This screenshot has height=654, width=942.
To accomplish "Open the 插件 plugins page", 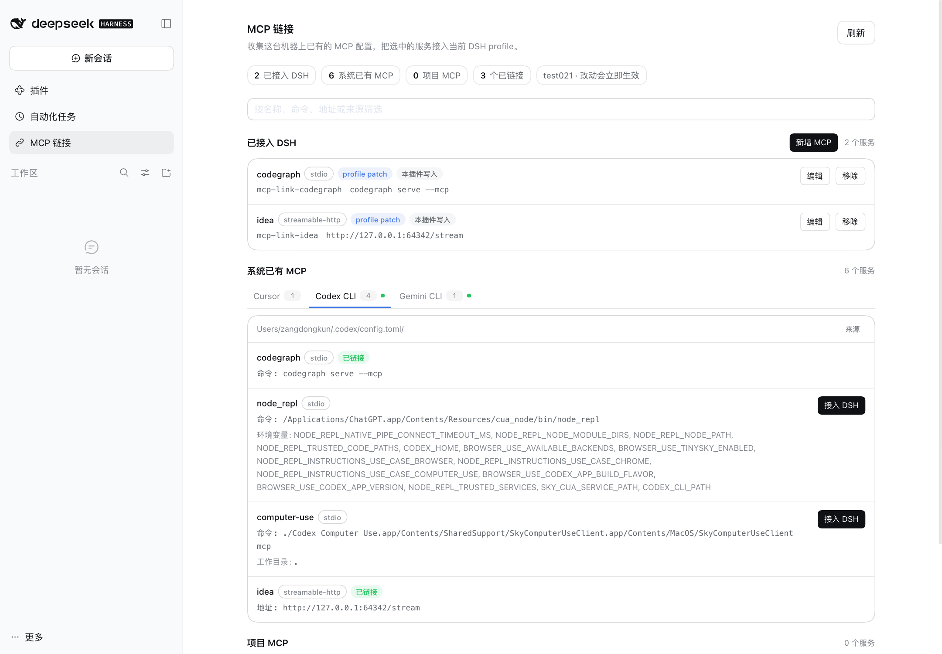I will 92,90.
